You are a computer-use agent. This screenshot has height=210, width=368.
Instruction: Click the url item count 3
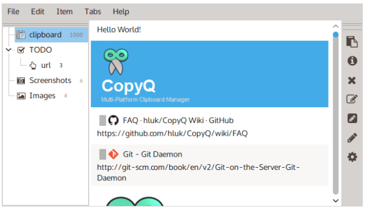coord(61,66)
